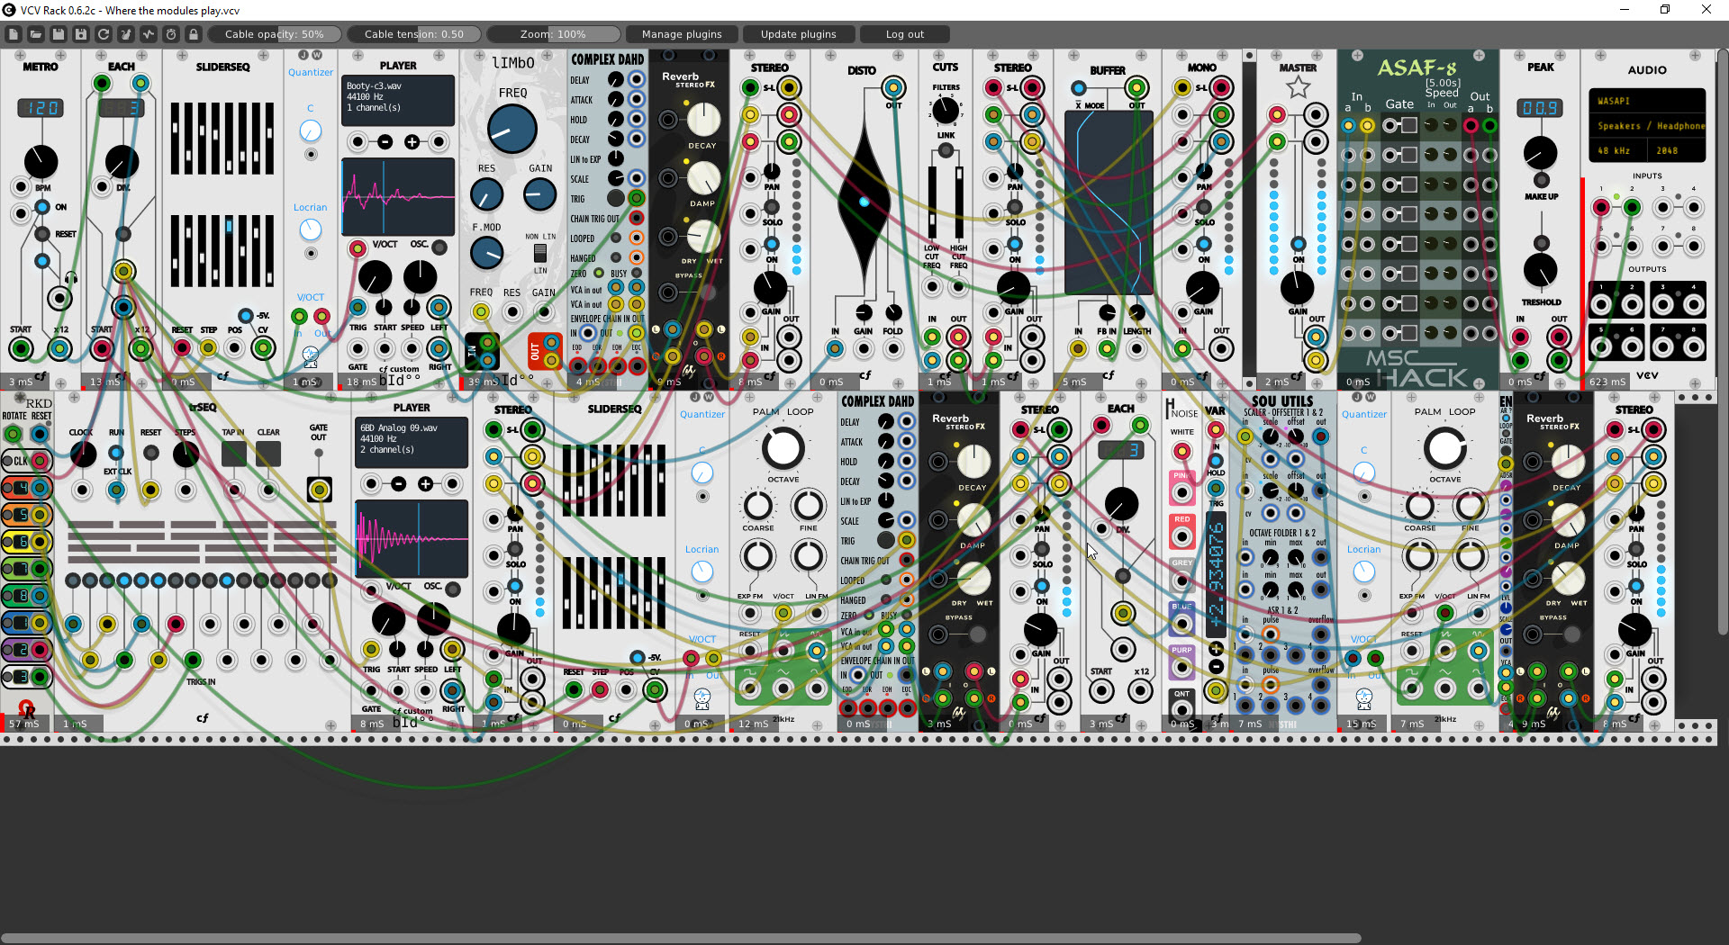
Task: Click the horizontal scrollbar at window bottom
Action: [x=681, y=938]
